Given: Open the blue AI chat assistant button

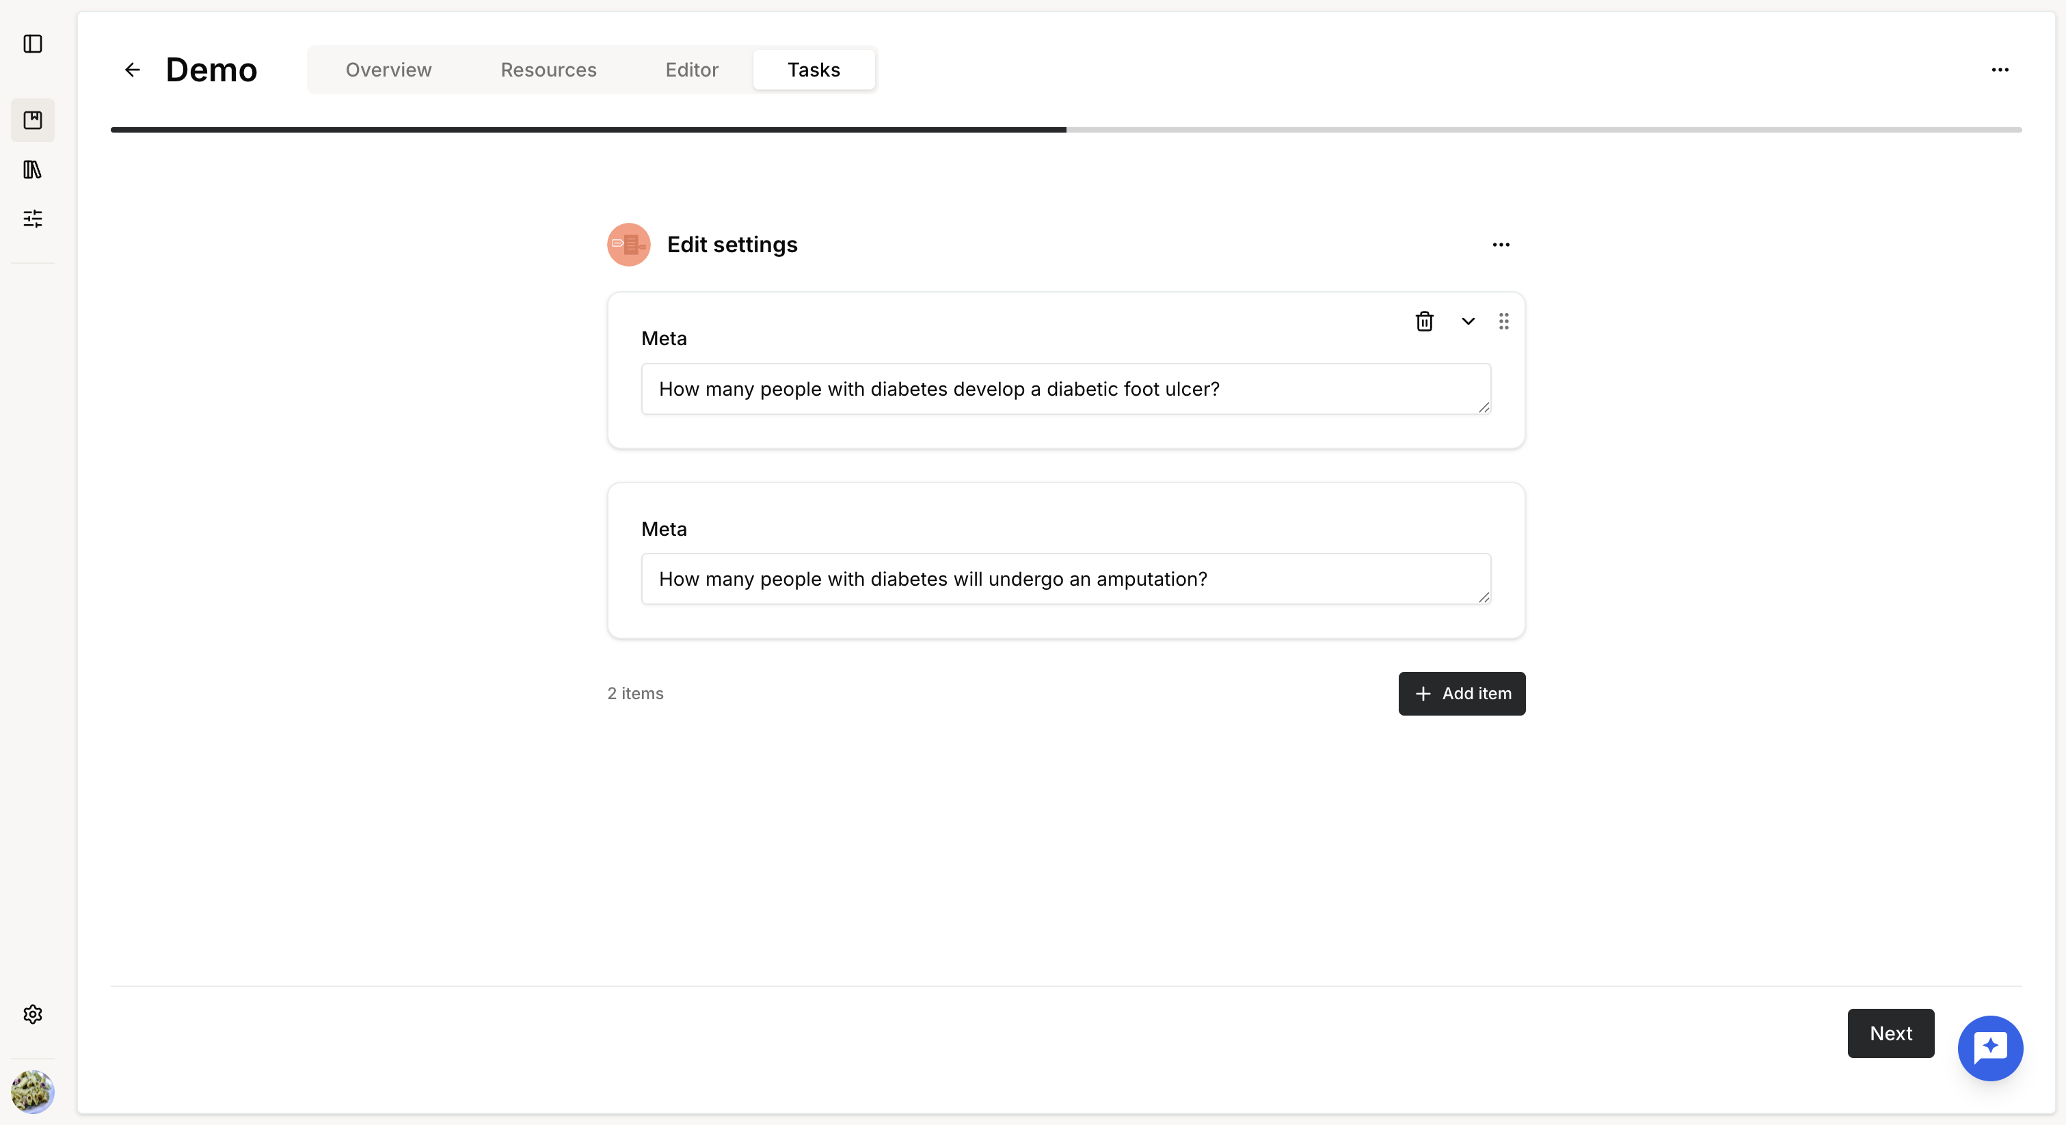Looking at the screenshot, I should (1990, 1047).
